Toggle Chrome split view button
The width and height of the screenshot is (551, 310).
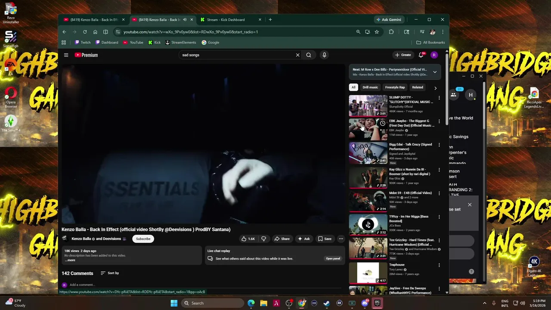[105, 32]
